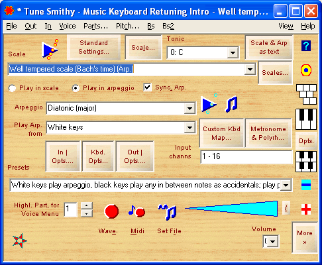Open the Voice menu
This screenshot has height=265, width=322.
coord(68,26)
